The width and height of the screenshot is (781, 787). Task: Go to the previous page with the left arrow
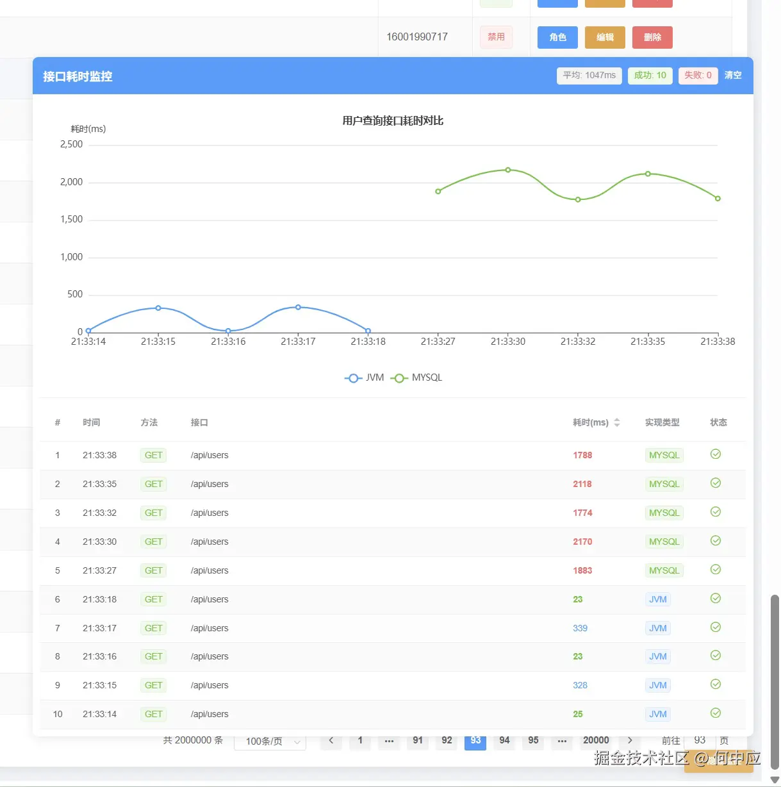331,741
